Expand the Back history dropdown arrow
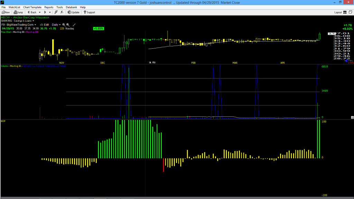Screen dimensions: 354x199 [39, 12]
